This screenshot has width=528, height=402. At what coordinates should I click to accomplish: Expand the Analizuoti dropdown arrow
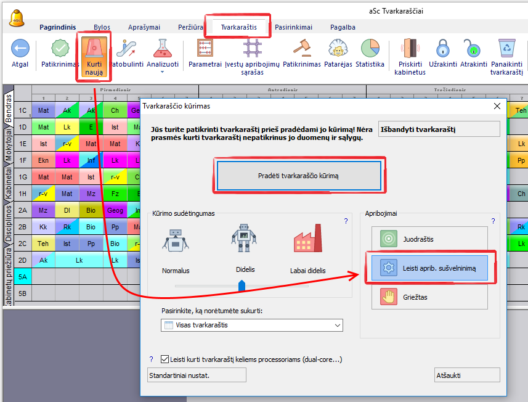(x=163, y=72)
